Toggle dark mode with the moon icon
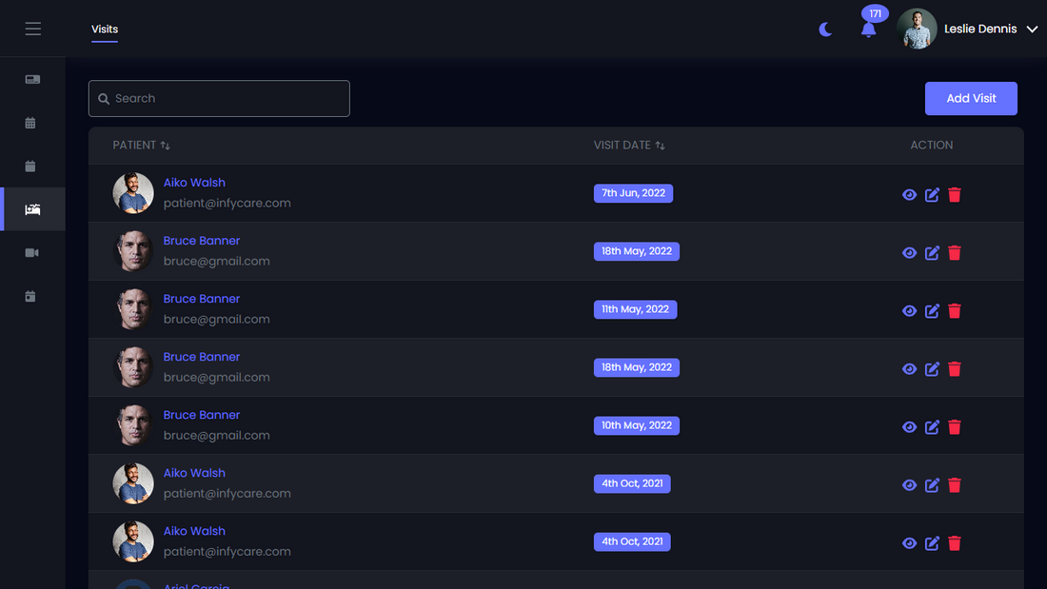The height and width of the screenshot is (589, 1047). [825, 29]
